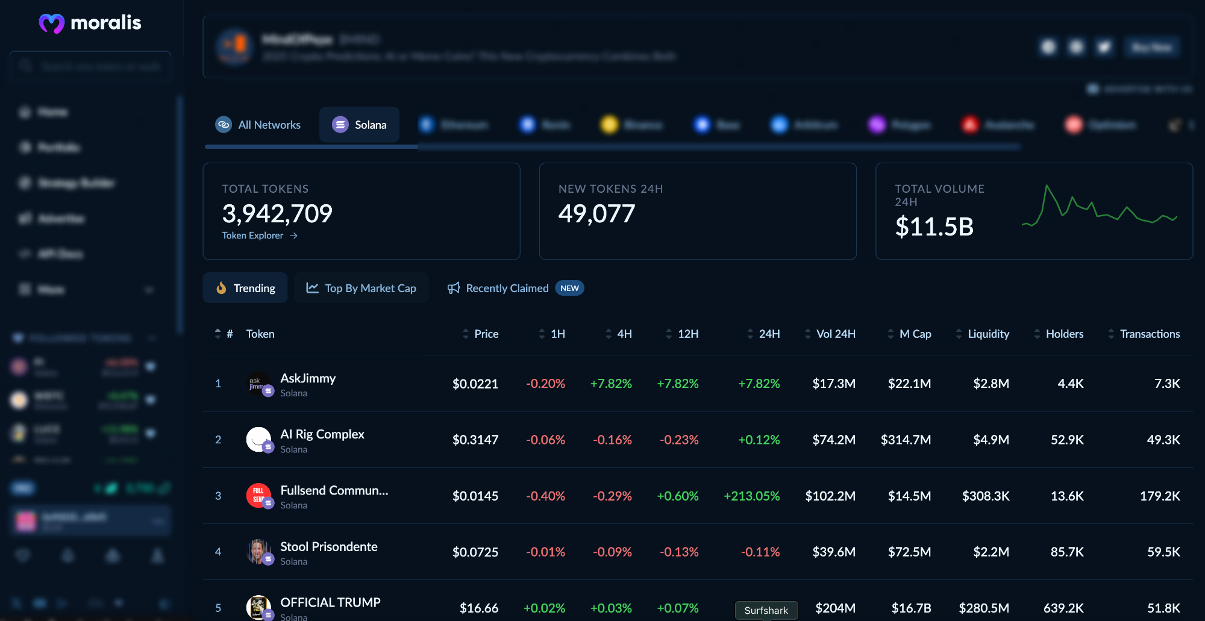The width and height of the screenshot is (1205, 621).
Task: Click Fullsend liquidity $308.3K
Action: (986, 496)
